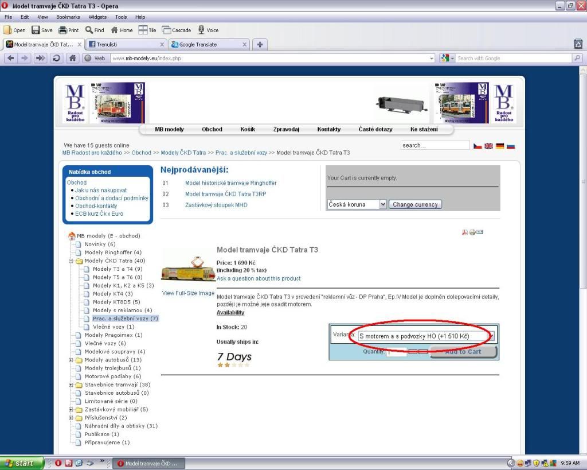This screenshot has height=470, width=587.
Task: Open the Tools menu
Action: pos(121,17)
